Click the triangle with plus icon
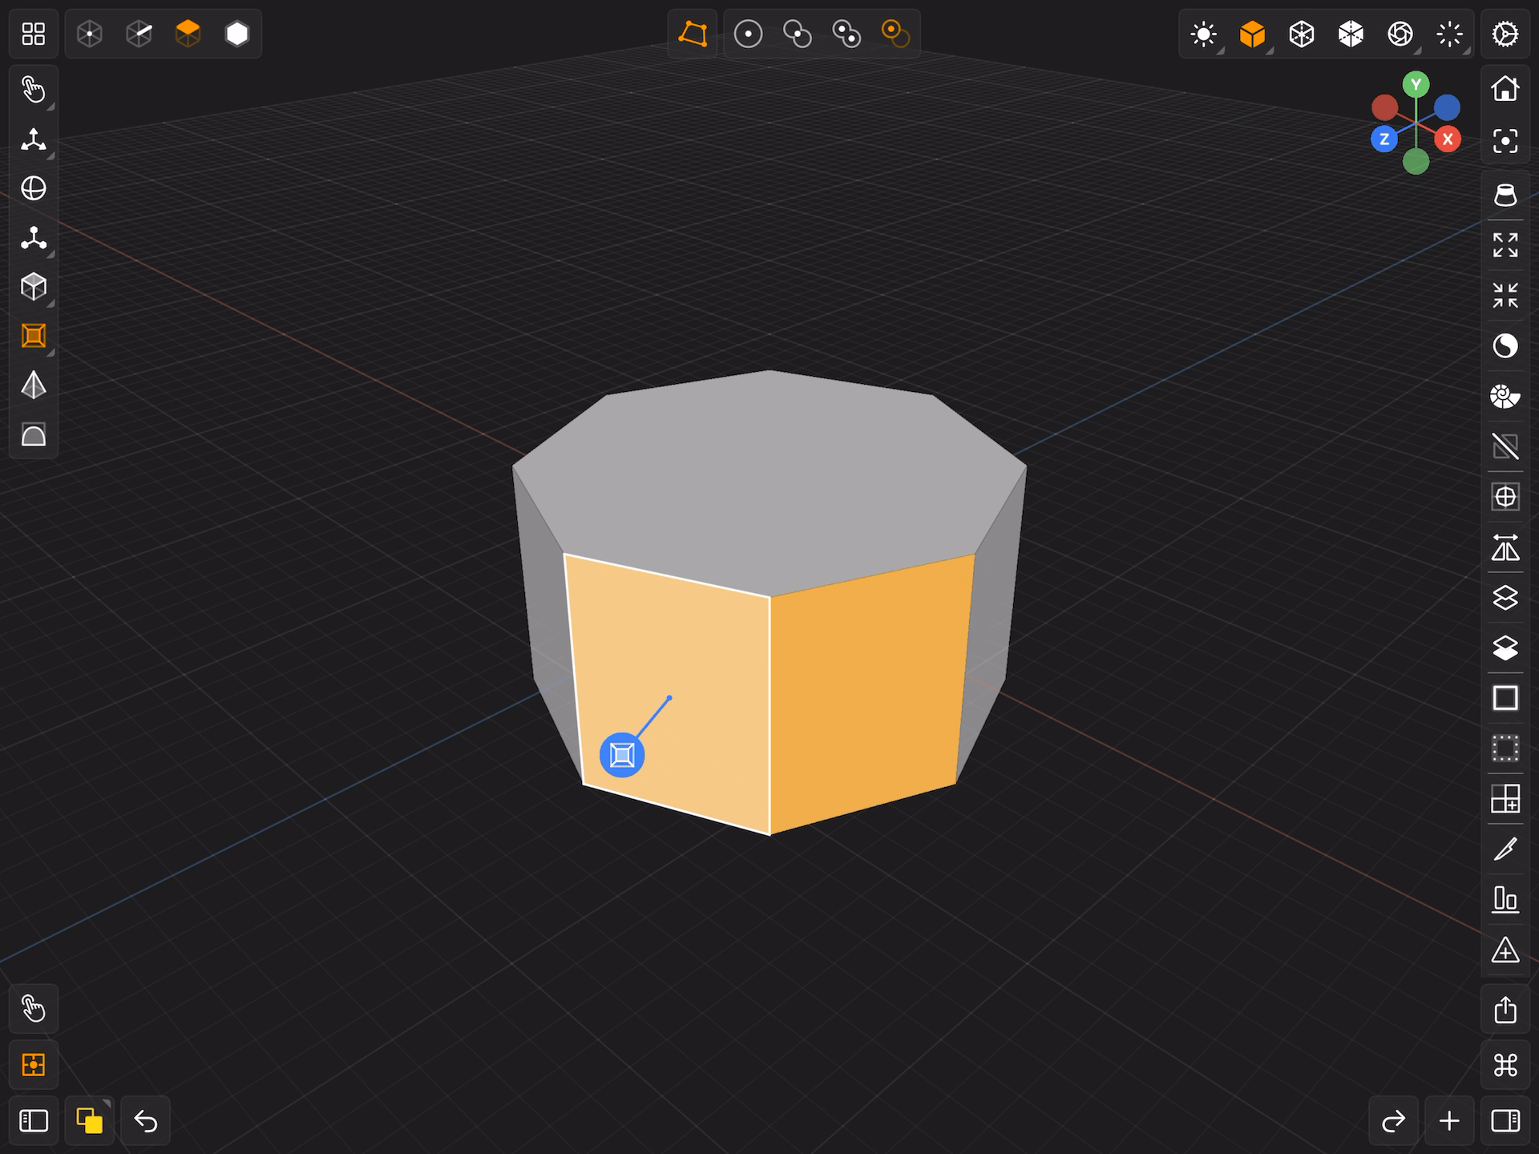Viewport: 1539px width, 1154px height. (x=1505, y=950)
